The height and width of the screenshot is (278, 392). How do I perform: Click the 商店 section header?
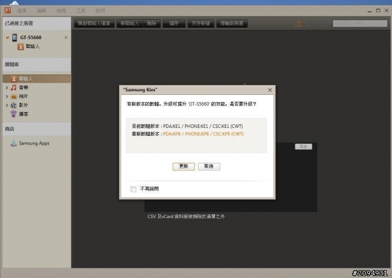coord(37,129)
